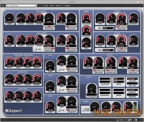Click Envelope1 Sustain knob

[x=28, y=61]
